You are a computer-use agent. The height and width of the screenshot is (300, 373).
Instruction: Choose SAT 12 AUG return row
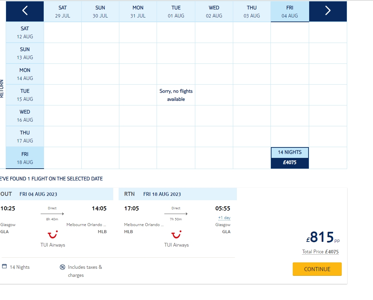click(25, 32)
